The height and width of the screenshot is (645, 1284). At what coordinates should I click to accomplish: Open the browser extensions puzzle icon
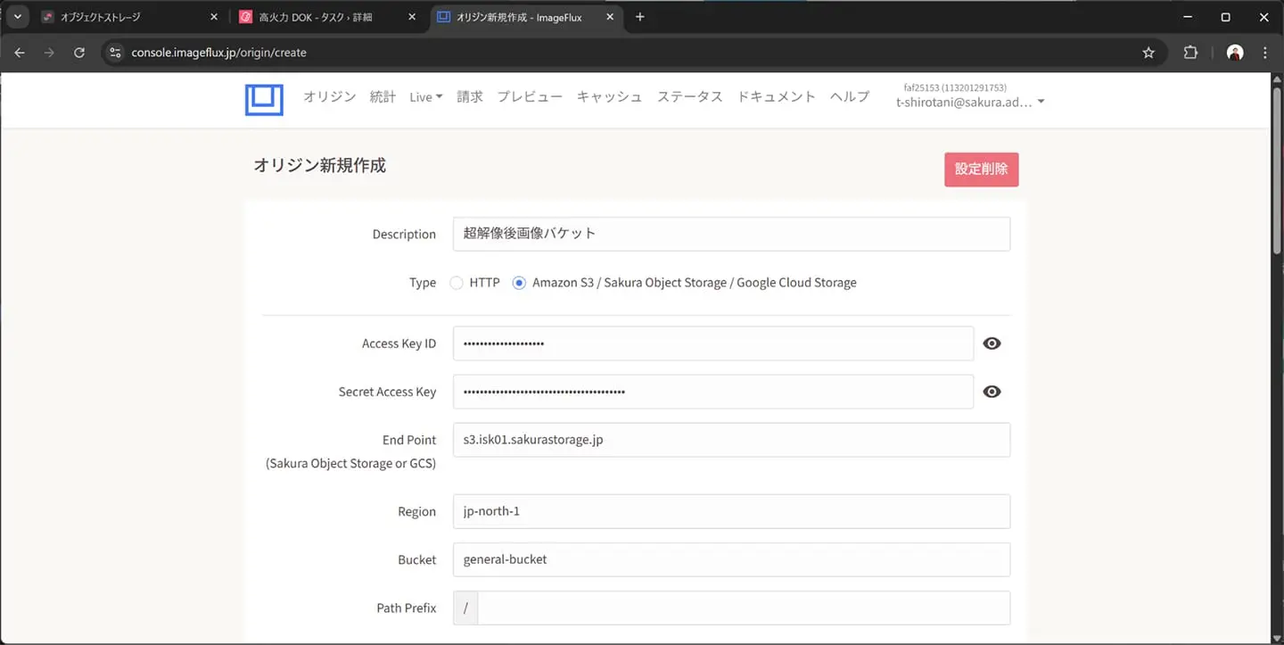click(1190, 53)
